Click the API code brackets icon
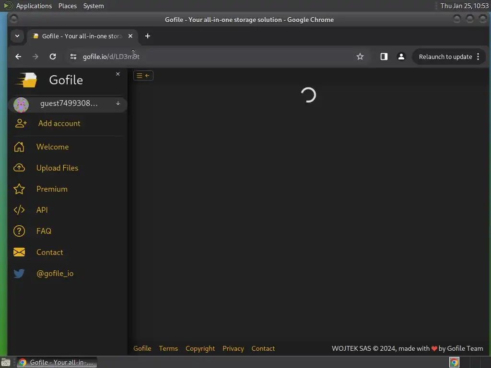 [19, 210]
